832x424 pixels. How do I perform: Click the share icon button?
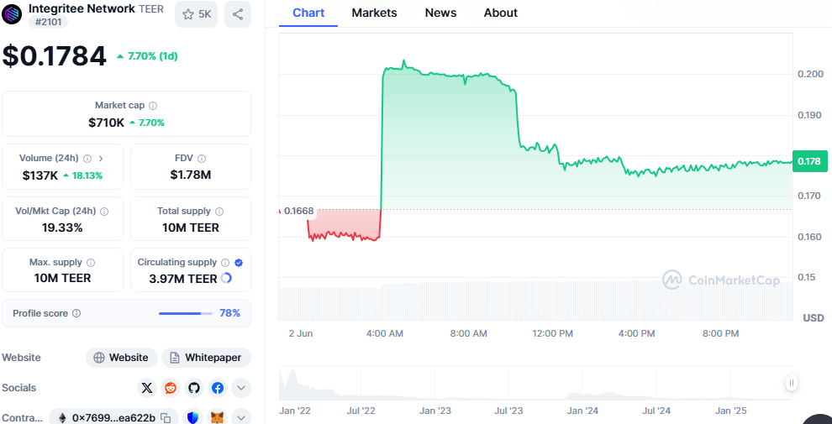click(x=238, y=14)
